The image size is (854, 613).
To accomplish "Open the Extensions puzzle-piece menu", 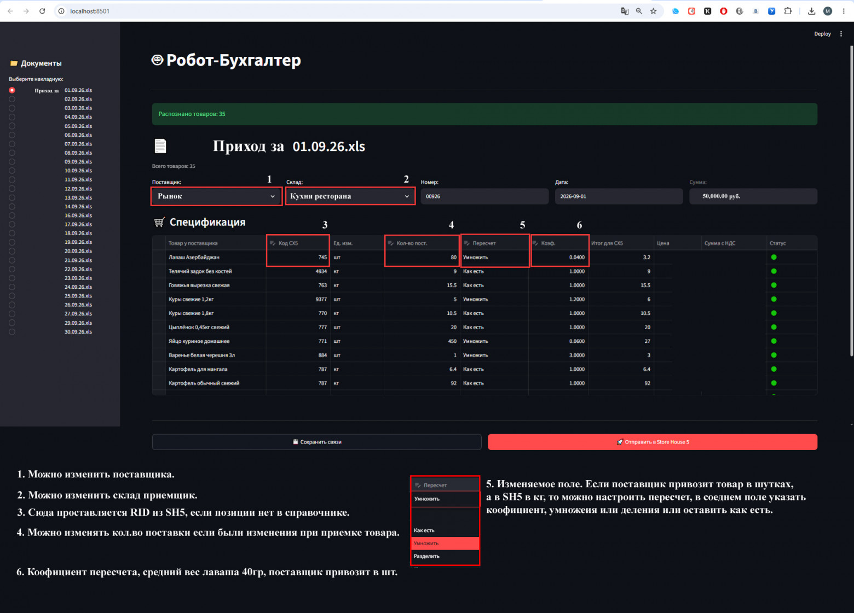I will [x=788, y=11].
